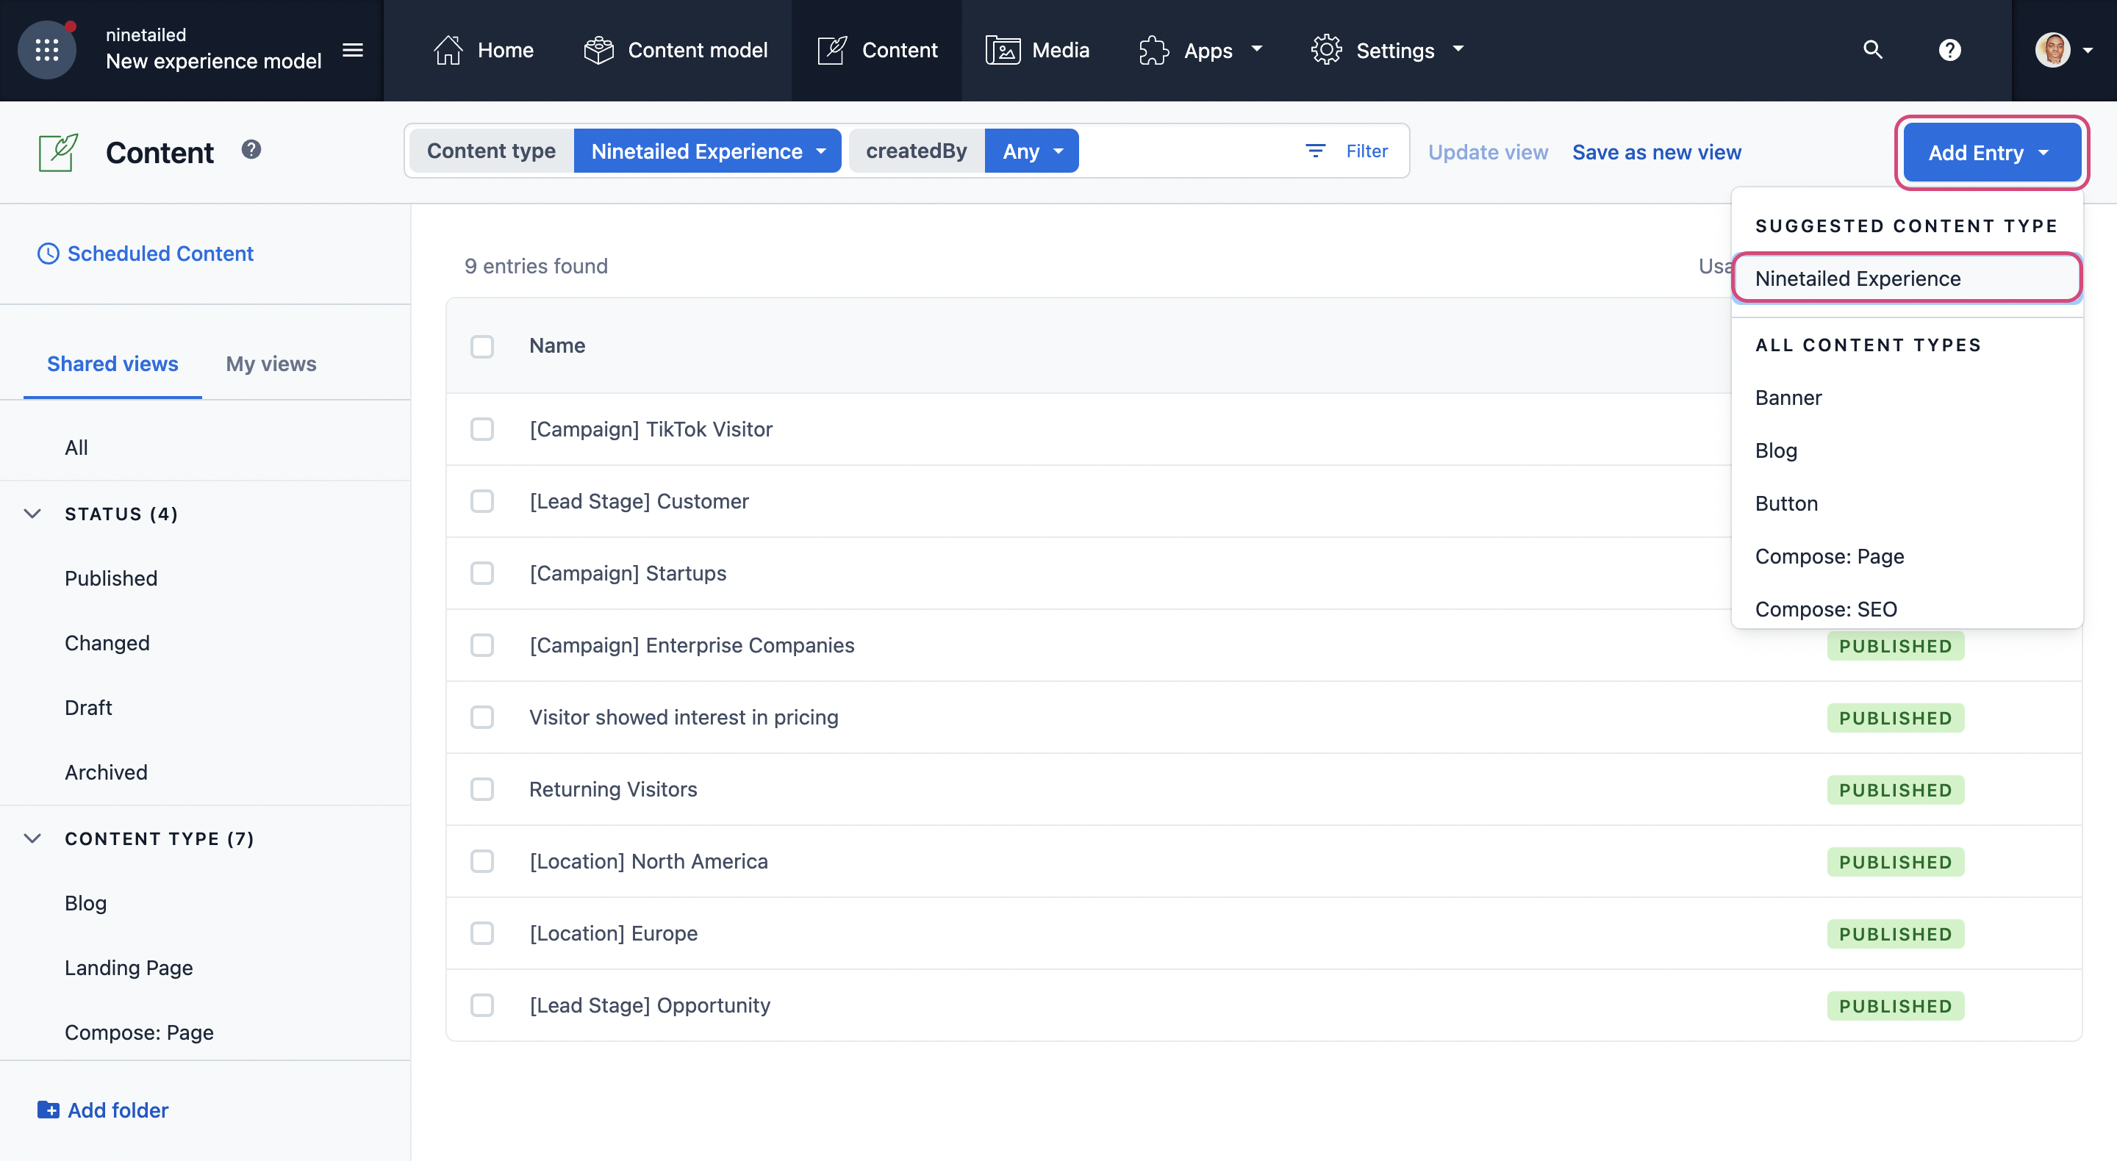Image resolution: width=2117 pixels, height=1161 pixels.
Task: Click the Content model box icon
Action: tap(598, 50)
